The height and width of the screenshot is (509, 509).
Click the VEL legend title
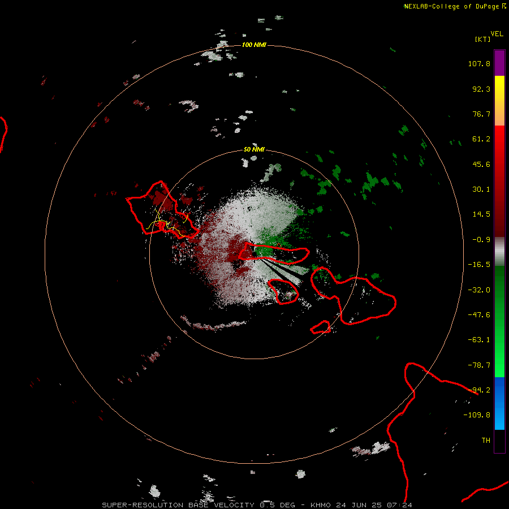(x=497, y=33)
